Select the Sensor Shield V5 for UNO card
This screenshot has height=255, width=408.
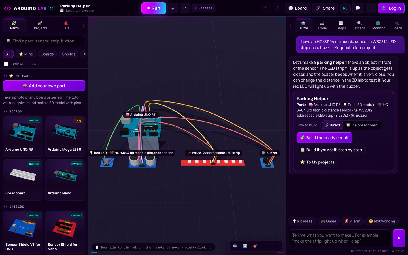[23, 232]
